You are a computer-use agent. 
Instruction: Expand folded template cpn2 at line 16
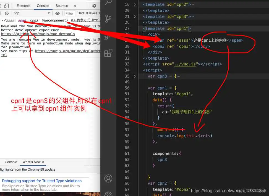[135, 5]
